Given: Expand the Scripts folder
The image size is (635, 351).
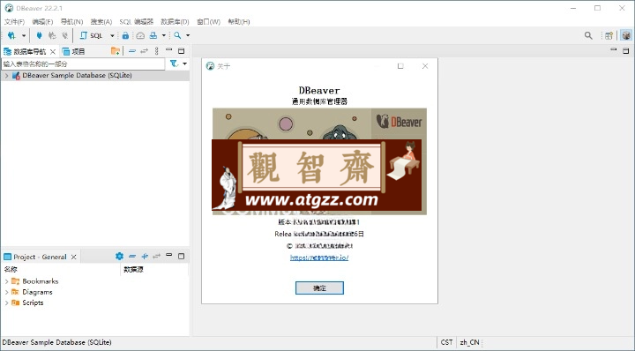Looking at the screenshot, I should [x=6, y=302].
